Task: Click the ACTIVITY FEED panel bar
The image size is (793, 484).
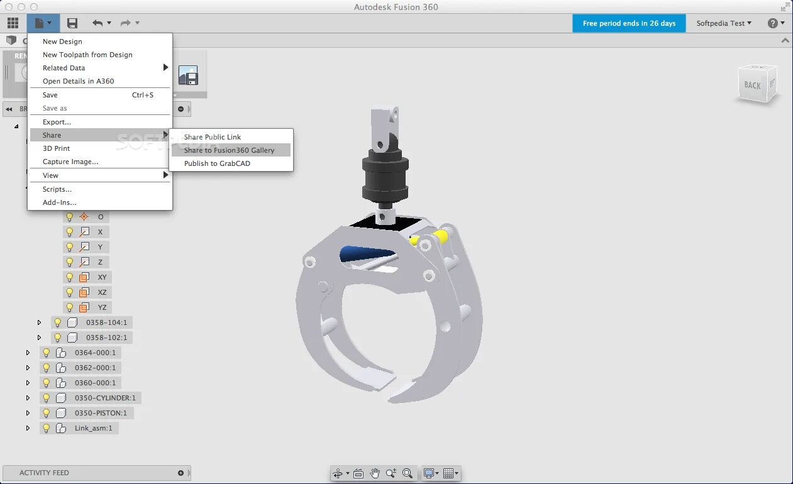Action: 96,473
